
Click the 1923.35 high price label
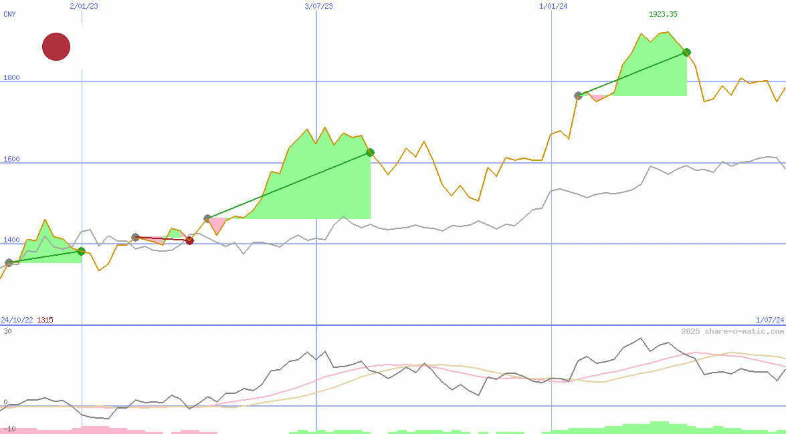(x=663, y=14)
